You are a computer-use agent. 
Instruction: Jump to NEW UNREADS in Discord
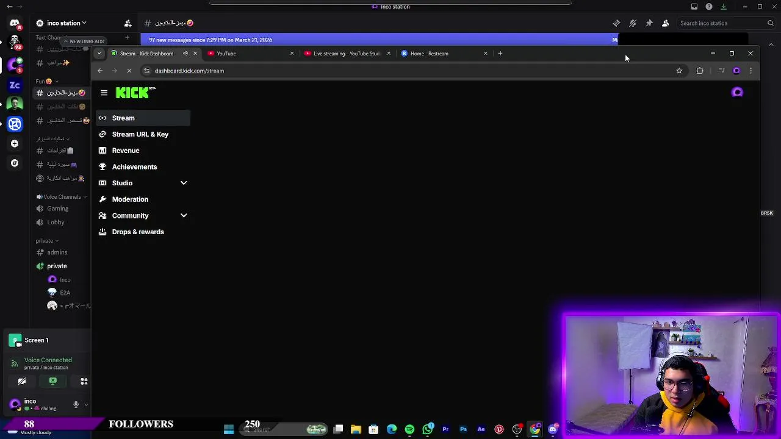[x=84, y=41]
